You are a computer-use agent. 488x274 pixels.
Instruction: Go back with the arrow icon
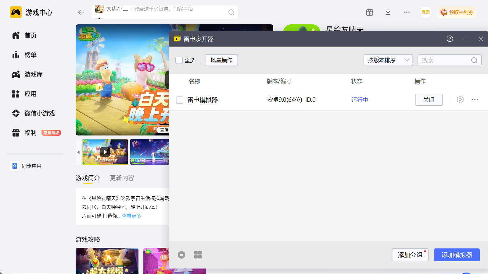81,12
